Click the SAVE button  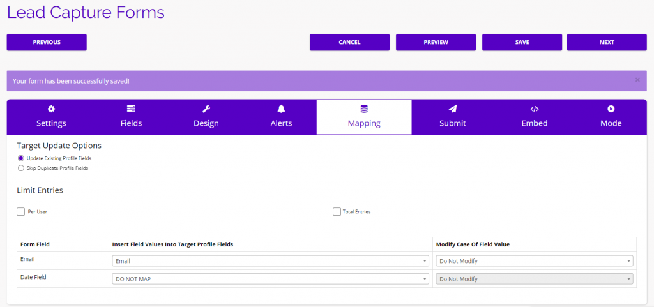tap(522, 42)
